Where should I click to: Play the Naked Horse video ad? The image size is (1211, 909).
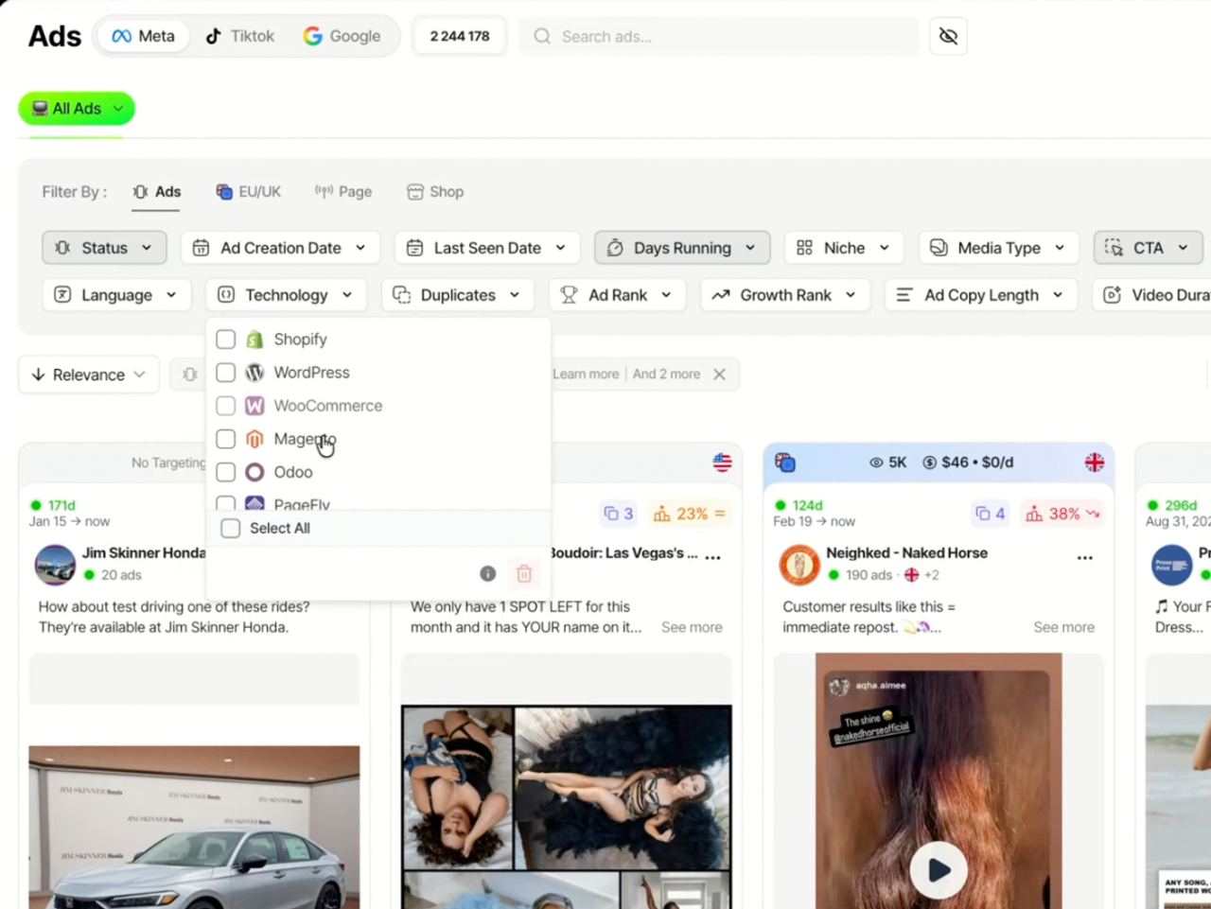click(x=939, y=870)
